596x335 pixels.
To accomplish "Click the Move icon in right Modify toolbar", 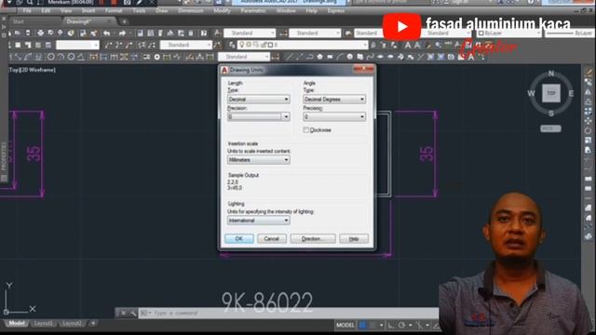I will 588,121.
